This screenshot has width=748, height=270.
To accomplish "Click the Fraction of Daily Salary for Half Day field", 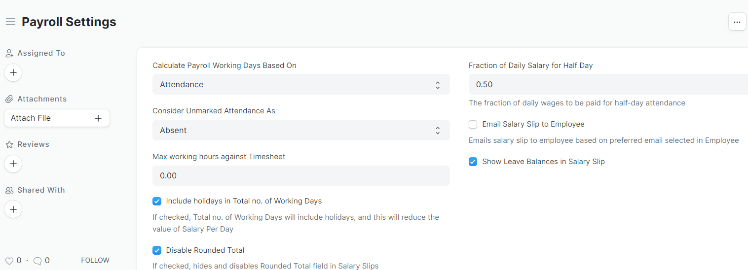I will (608, 84).
